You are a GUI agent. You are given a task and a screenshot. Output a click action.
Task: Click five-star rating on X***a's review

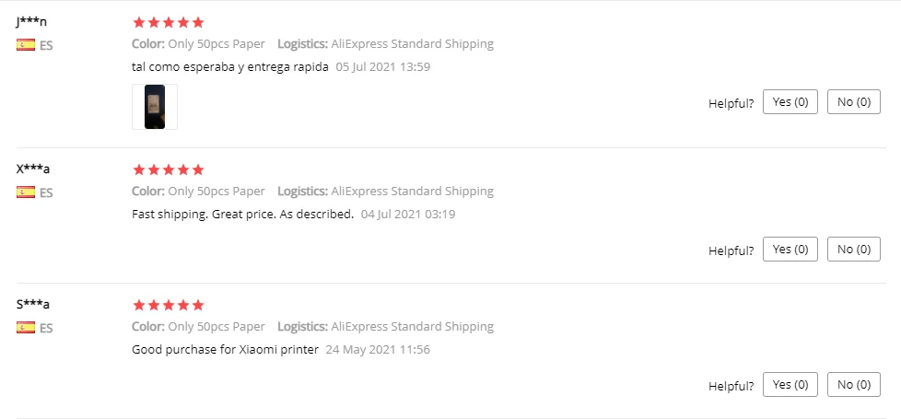pos(168,169)
